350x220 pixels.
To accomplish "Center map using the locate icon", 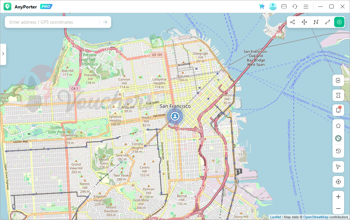I will (338, 182).
